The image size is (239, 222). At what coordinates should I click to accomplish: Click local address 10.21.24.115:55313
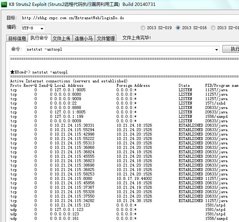pyautogui.click(x=74, y=143)
